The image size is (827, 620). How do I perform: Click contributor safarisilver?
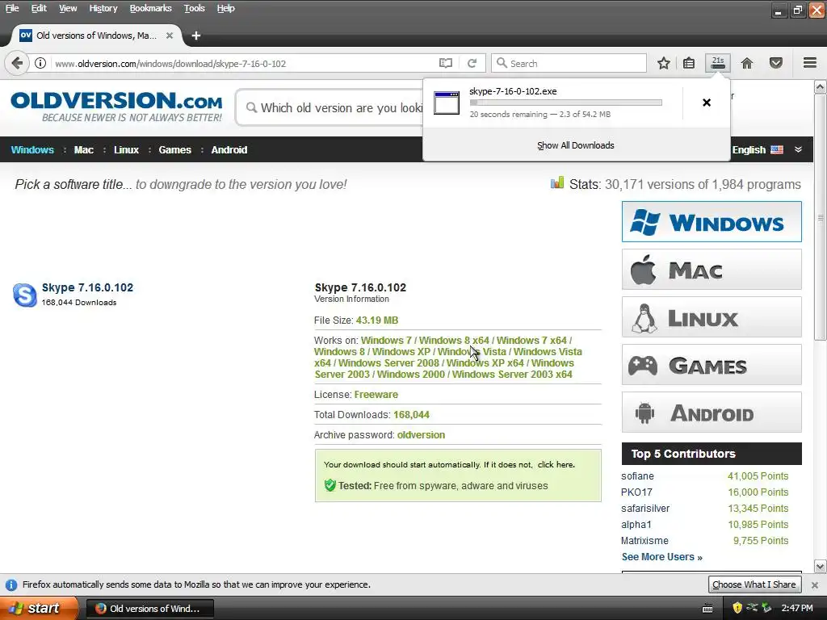click(x=645, y=509)
